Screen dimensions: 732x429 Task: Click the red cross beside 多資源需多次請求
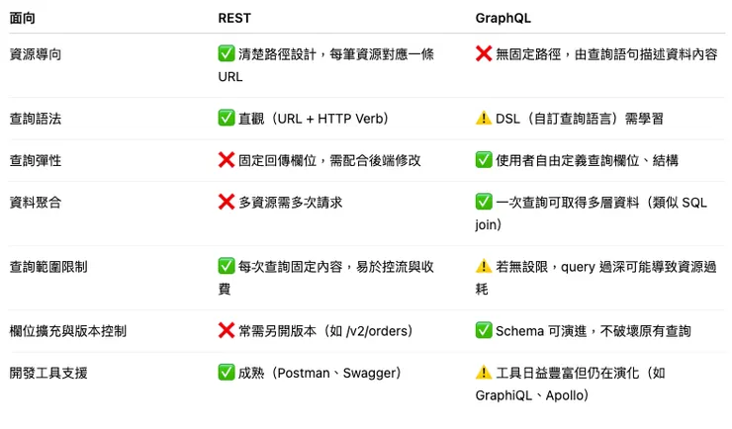click(227, 203)
